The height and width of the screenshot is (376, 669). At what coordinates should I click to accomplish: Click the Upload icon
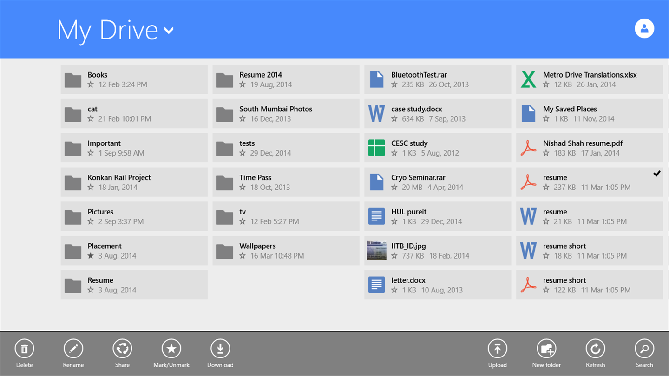pos(497,349)
